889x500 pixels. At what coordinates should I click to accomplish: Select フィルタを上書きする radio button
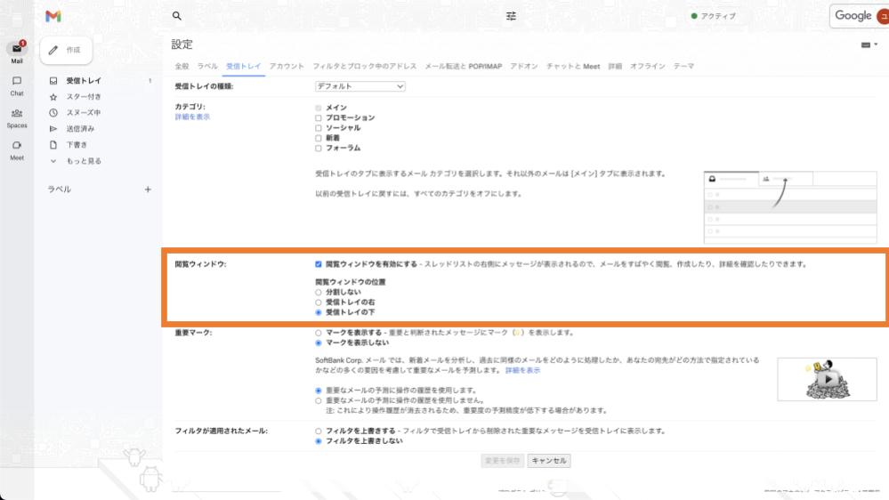pyautogui.click(x=318, y=431)
